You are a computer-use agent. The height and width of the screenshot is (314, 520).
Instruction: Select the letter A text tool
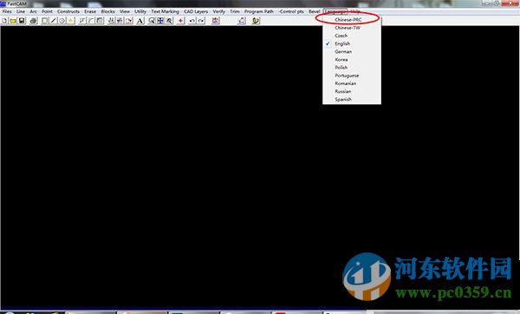pos(140,21)
